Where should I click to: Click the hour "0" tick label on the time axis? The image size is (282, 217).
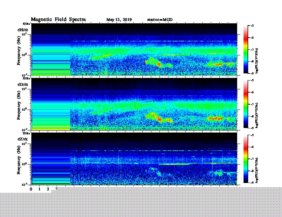pyautogui.click(x=31, y=189)
